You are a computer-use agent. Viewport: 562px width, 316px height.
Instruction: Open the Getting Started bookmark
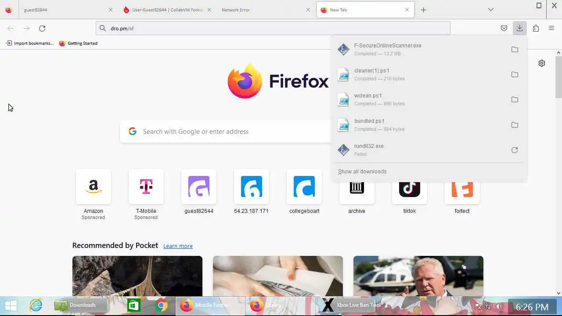click(x=78, y=43)
